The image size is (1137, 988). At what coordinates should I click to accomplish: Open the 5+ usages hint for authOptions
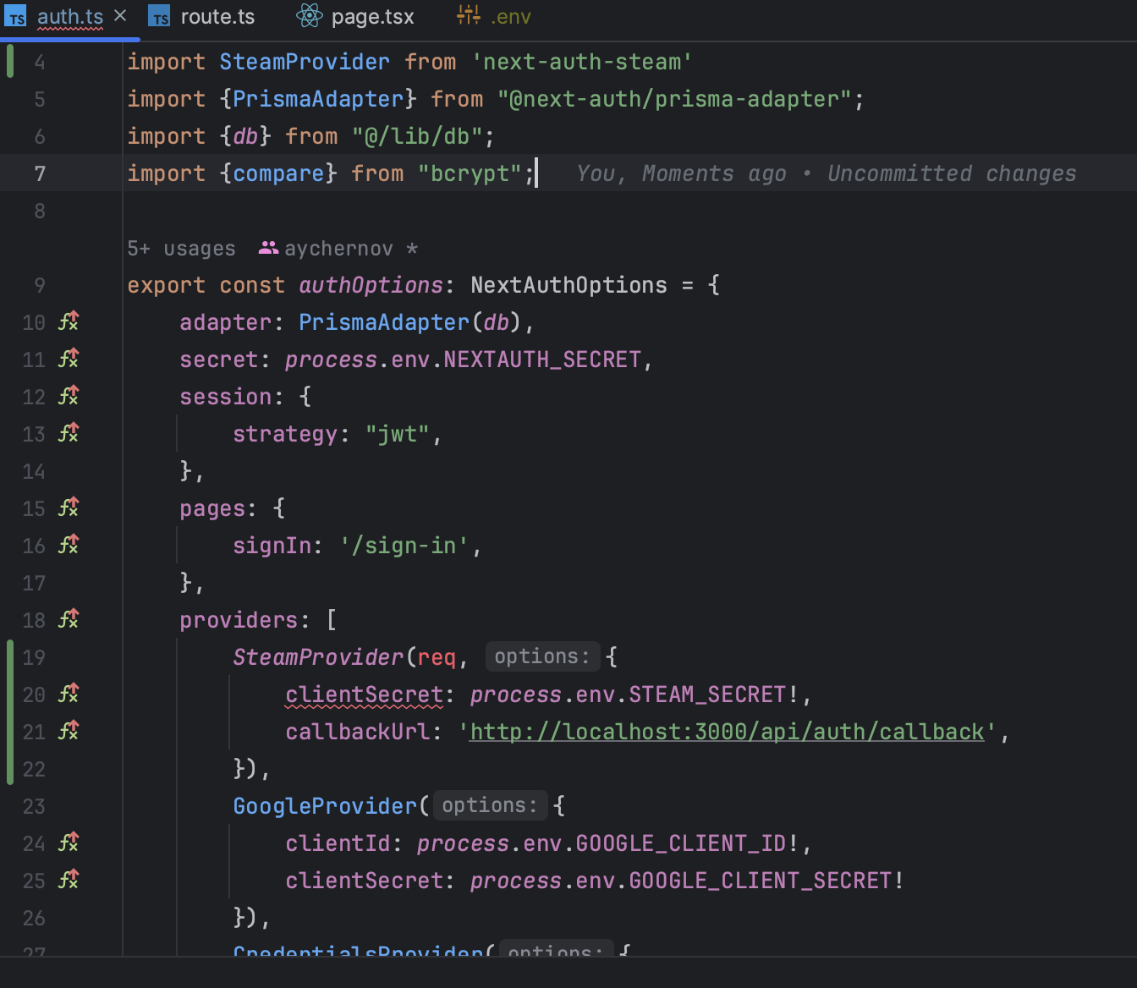click(x=181, y=247)
